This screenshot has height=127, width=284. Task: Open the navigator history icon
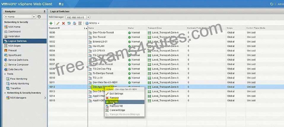point(39,17)
